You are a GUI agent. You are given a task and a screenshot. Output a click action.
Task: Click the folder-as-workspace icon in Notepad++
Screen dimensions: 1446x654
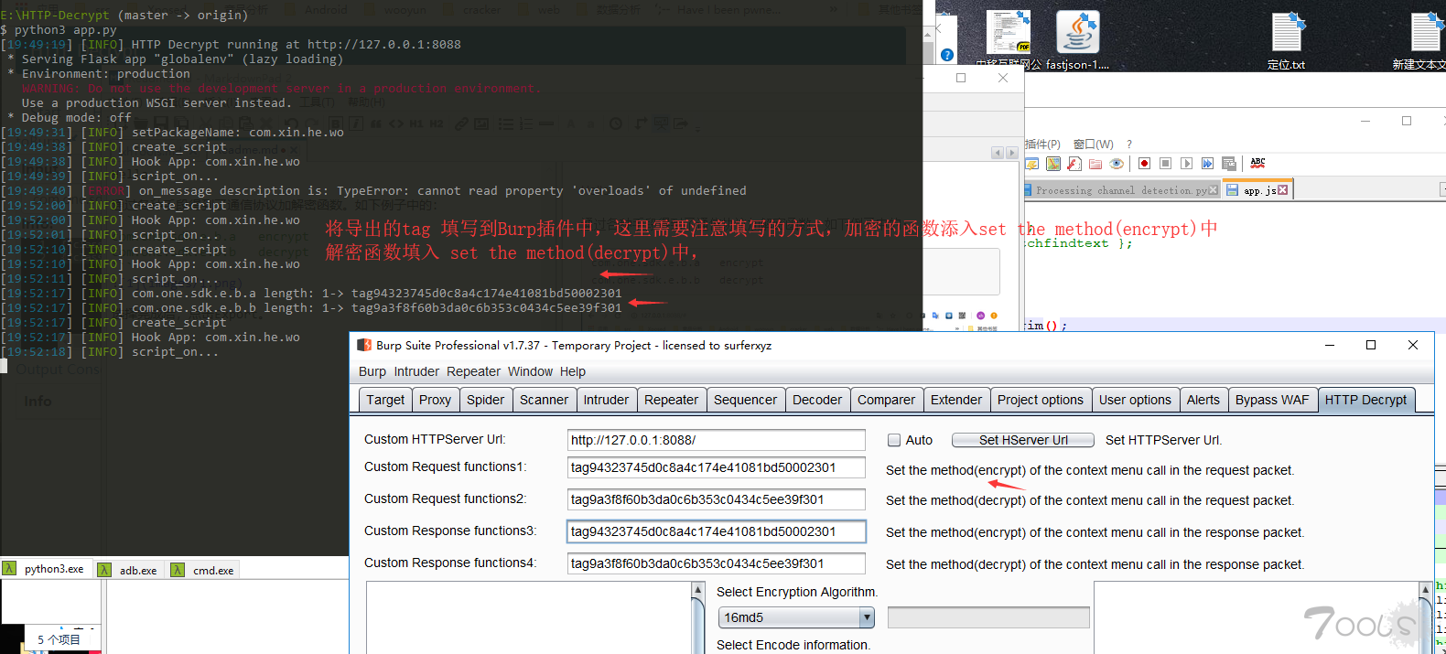coord(1095,164)
